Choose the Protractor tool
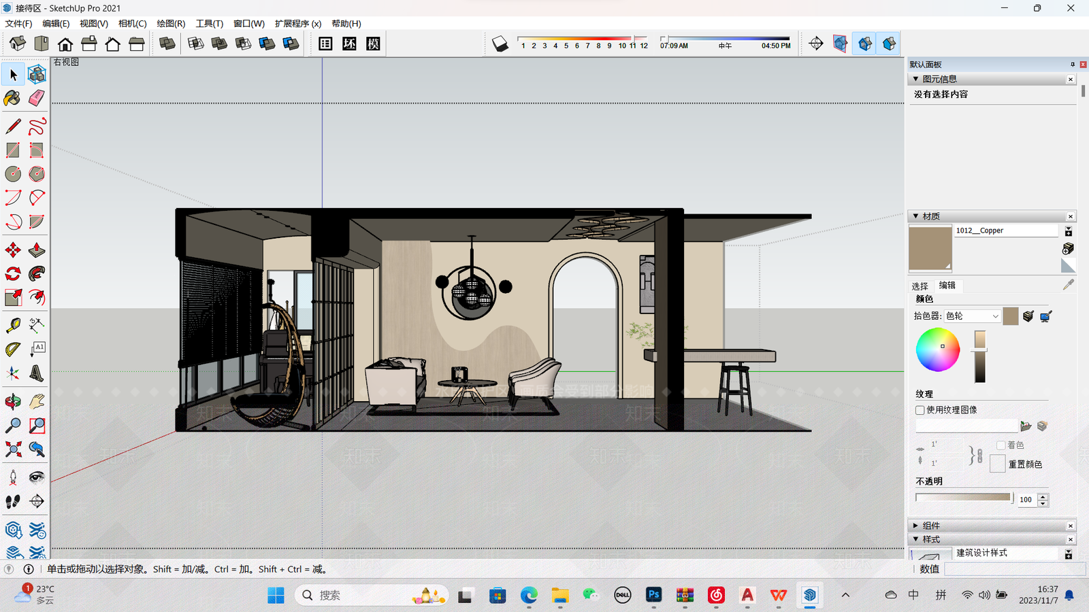This screenshot has height=612, width=1089. coord(13,350)
